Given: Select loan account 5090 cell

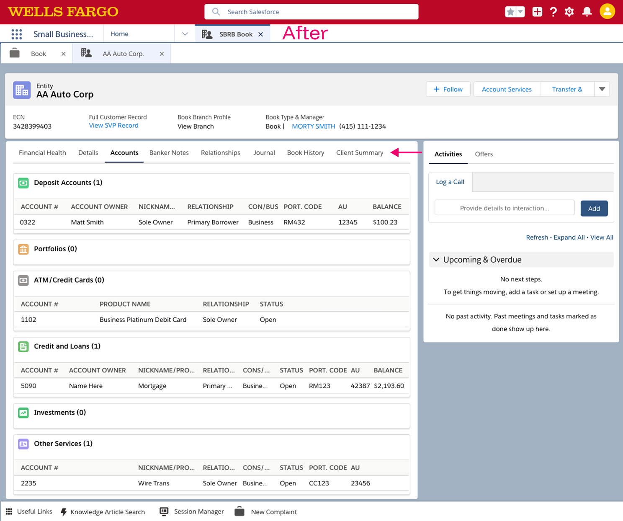Looking at the screenshot, I should click(x=28, y=386).
